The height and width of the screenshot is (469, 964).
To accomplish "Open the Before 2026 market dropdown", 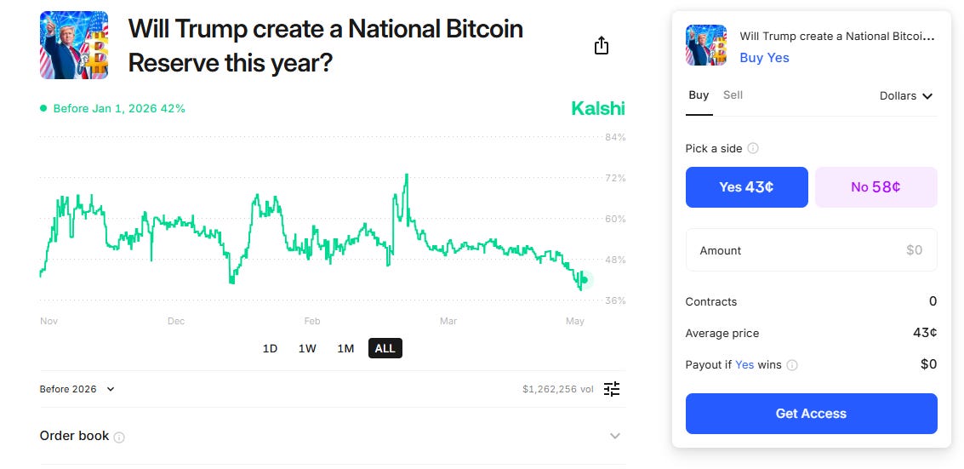I will pos(77,389).
